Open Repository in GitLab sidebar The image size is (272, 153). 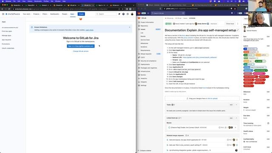pyautogui.click(x=144, y=26)
